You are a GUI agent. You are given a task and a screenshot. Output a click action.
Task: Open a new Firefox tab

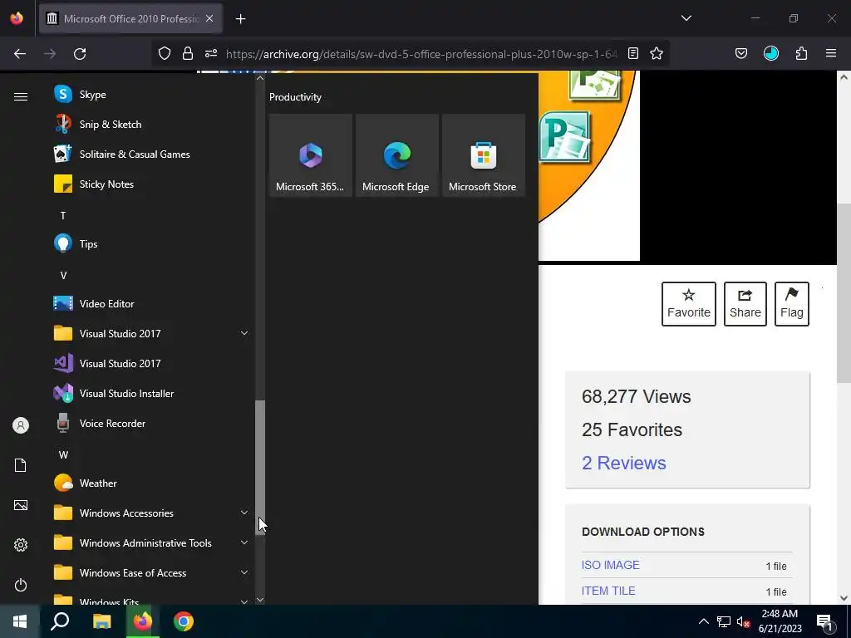click(240, 19)
